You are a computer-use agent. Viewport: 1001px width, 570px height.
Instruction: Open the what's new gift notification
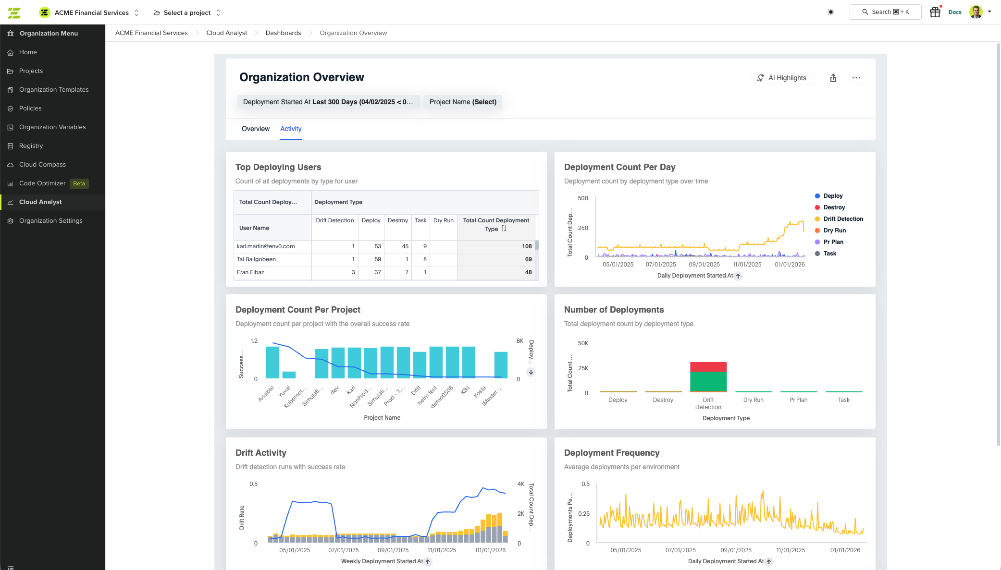pyautogui.click(x=935, y=12)
